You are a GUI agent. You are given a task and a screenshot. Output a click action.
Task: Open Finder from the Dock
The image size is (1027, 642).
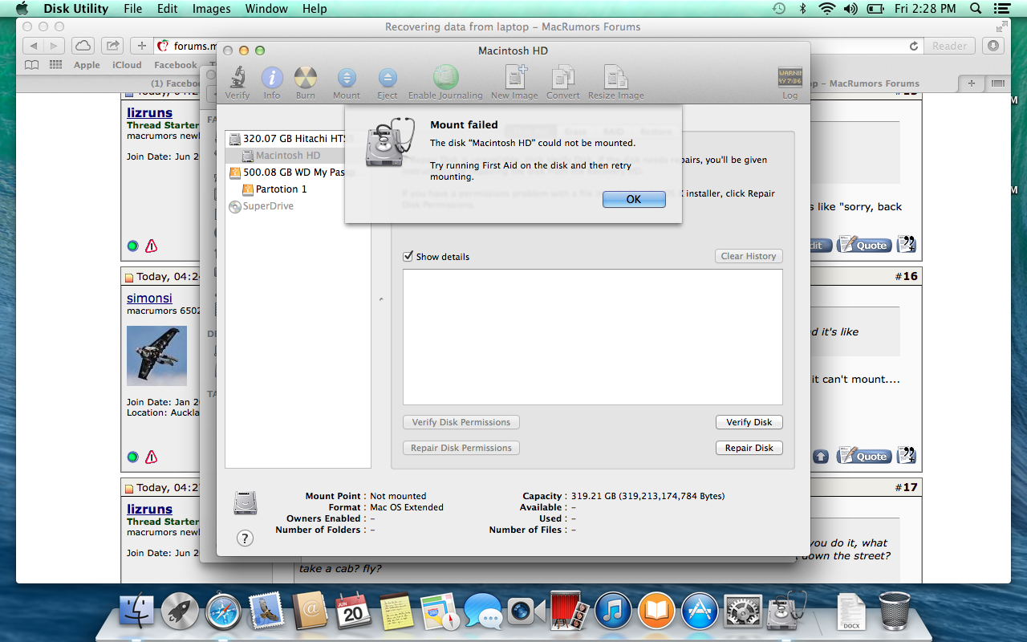point(136,612)
